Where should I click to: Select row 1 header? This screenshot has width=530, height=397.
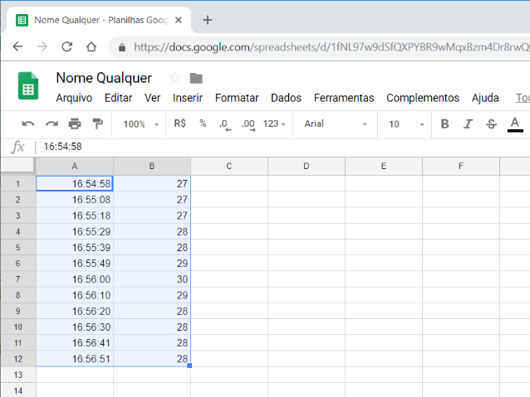pyautogui.click(x=18, y=183)
